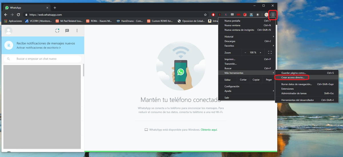343x157 pixels.
Task: Start a new chat with message icon
Action: pyautogui.click(x=67, y=31)
